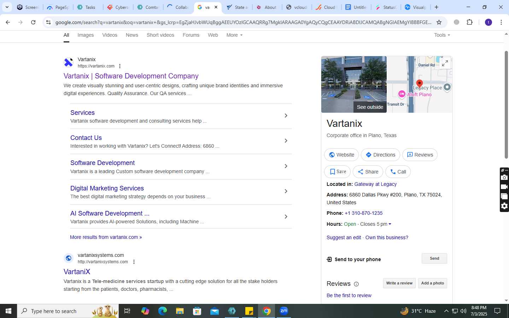Open the Gateway at Legacy link

(x=375, y=184)
